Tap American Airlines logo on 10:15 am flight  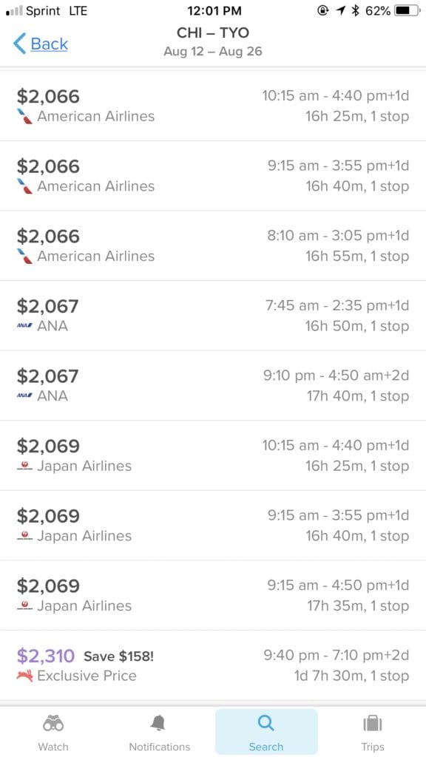tap(24, 116)
